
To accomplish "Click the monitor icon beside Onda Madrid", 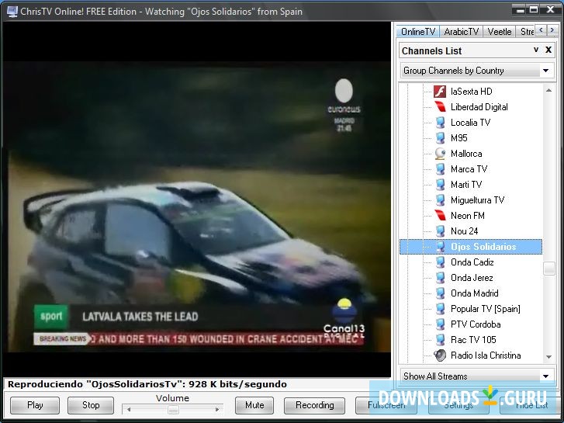I will 440,293.
